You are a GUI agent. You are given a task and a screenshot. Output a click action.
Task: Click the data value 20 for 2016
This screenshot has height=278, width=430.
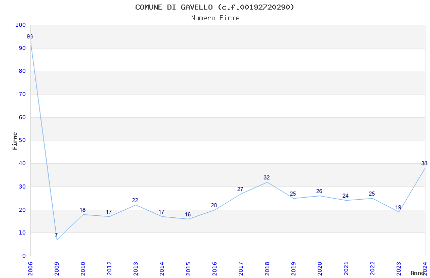tap(214, 205)
